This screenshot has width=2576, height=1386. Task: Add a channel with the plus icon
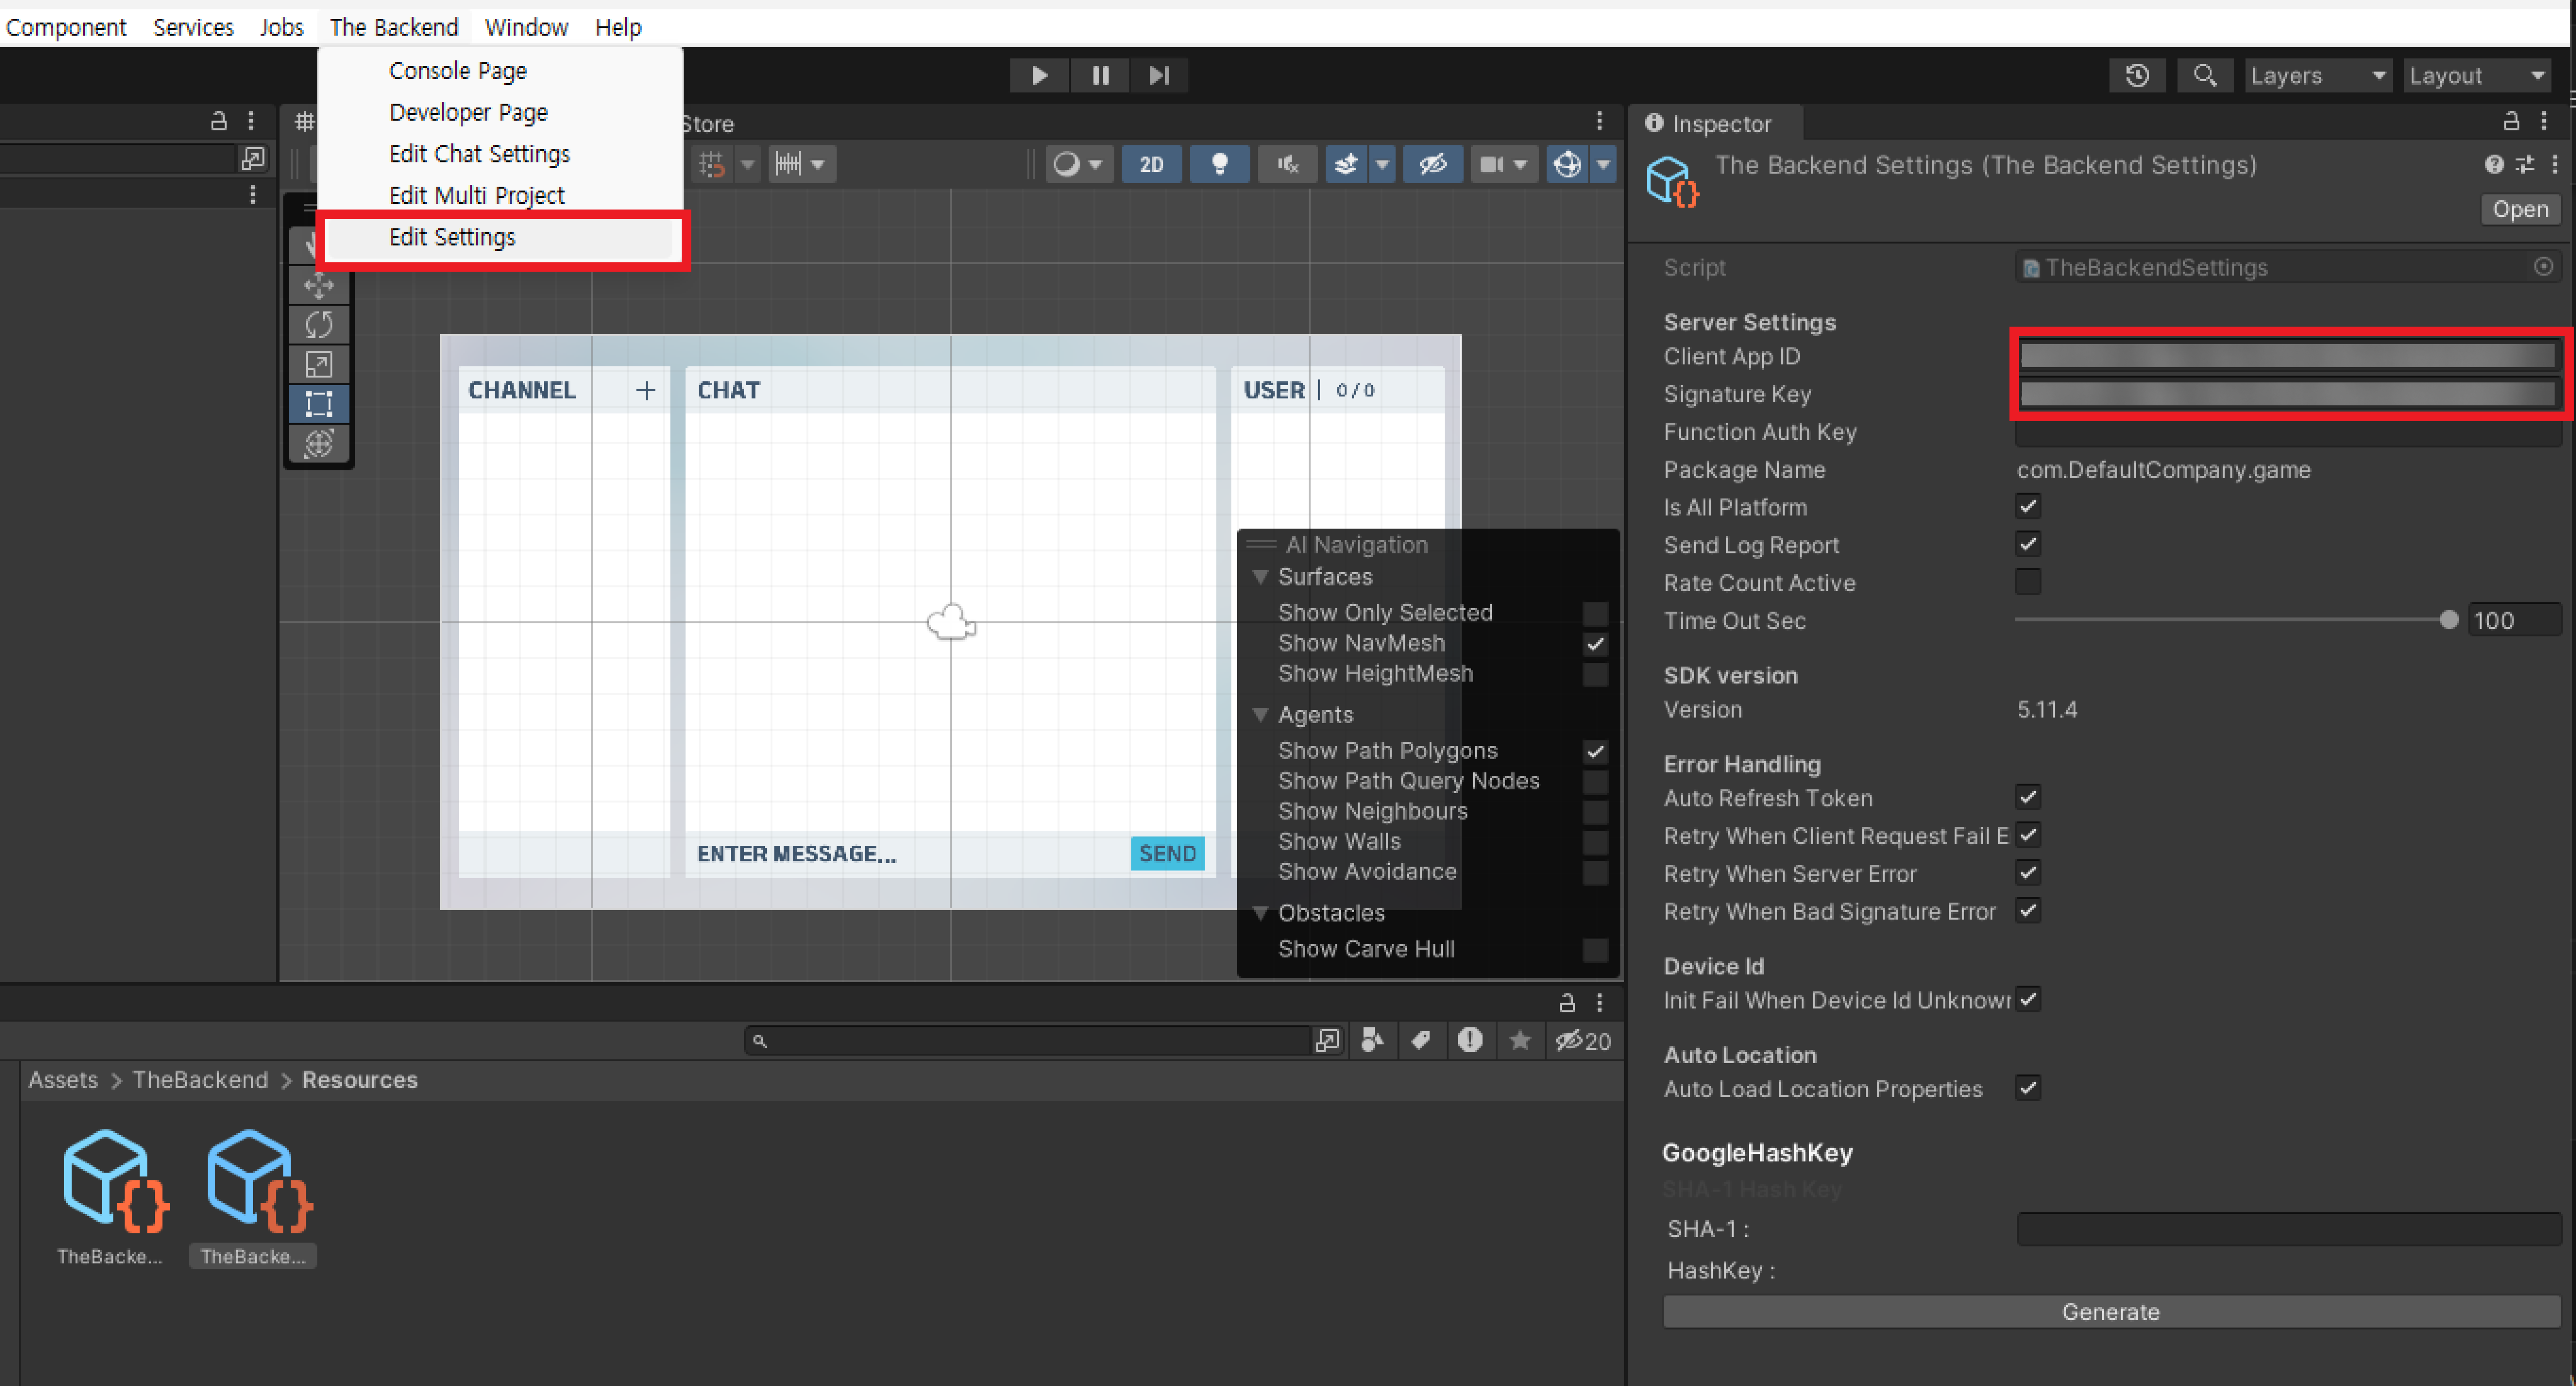646,390
